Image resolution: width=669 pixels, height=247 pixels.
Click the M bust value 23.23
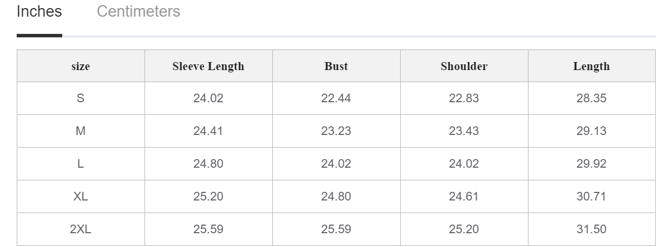pos(336,131)
